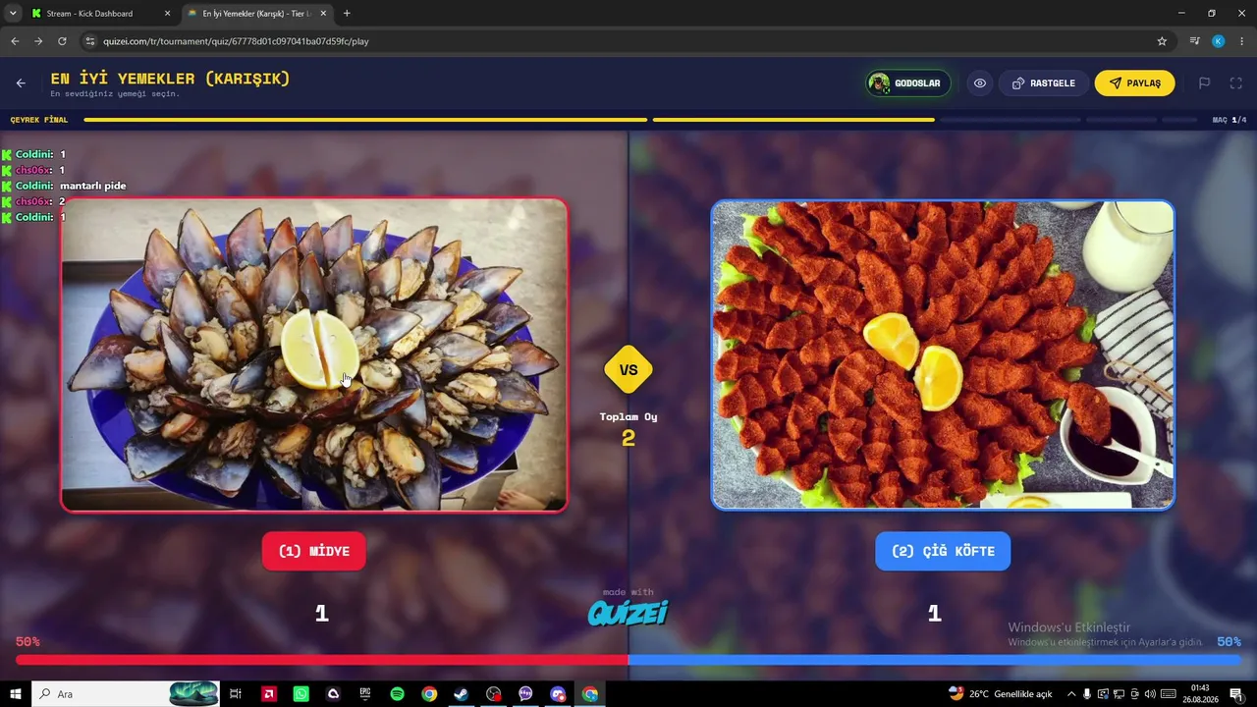Click the made with Quizei logo

point(628,608)
